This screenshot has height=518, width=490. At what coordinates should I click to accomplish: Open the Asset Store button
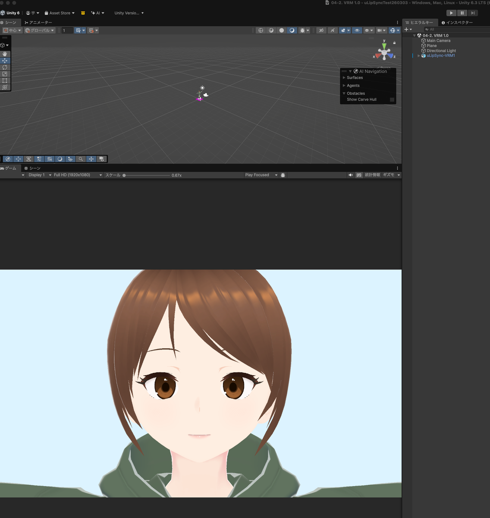(x=60, y=13)
